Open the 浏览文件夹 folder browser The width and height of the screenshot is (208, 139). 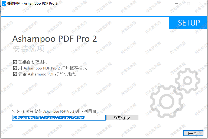(122, 118)
